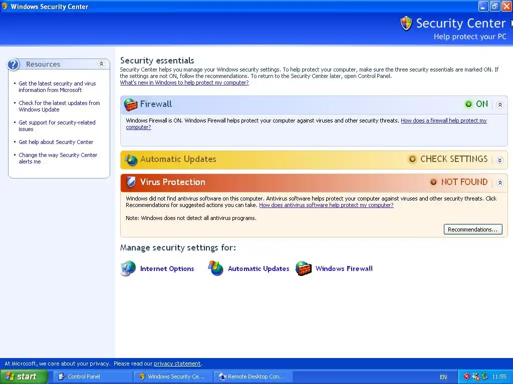Switch to Windows Security Center taskbar button

(x=173, y=376)
